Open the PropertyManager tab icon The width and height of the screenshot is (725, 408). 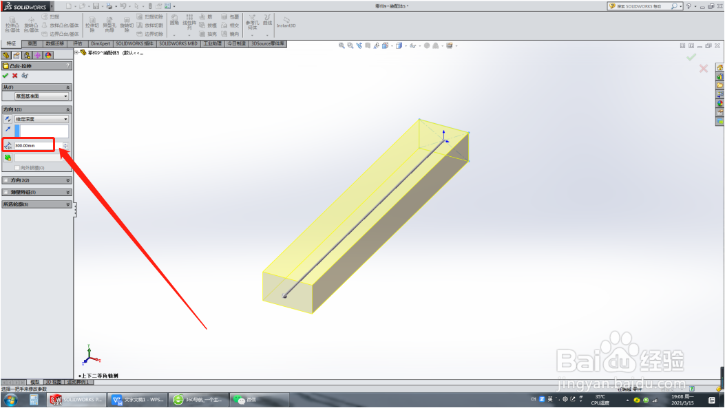17,56
